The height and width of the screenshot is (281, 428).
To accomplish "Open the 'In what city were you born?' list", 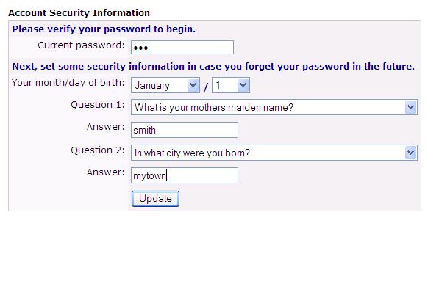I will pyautogui.click(x=274, y=153).
